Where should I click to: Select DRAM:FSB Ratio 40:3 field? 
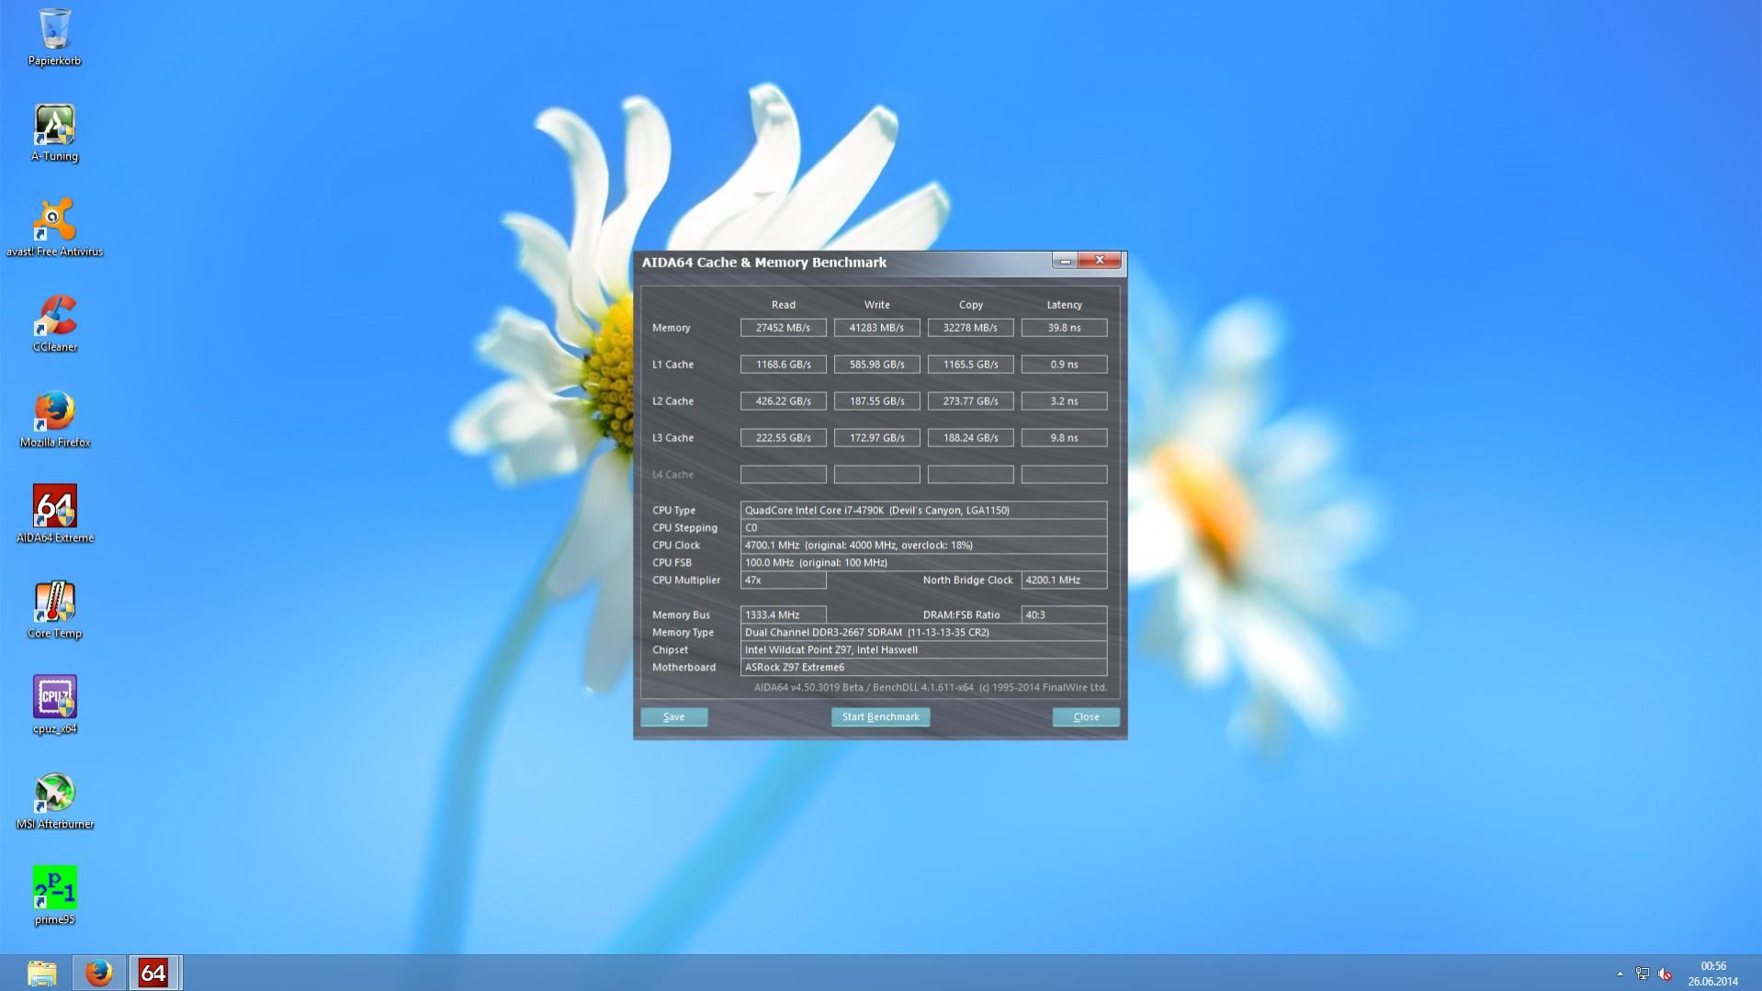(1064, 615)
